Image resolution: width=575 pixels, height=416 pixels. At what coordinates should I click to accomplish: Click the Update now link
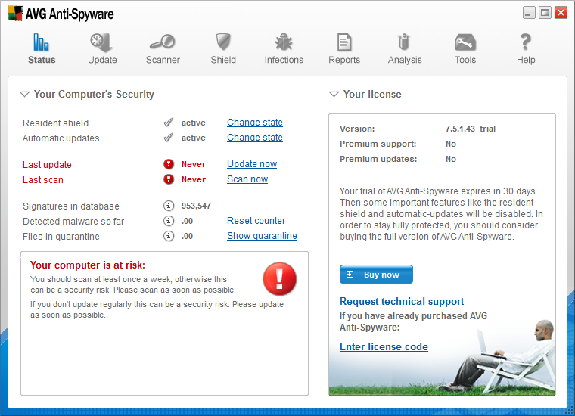pyautogui.click(x=252, y=164)
